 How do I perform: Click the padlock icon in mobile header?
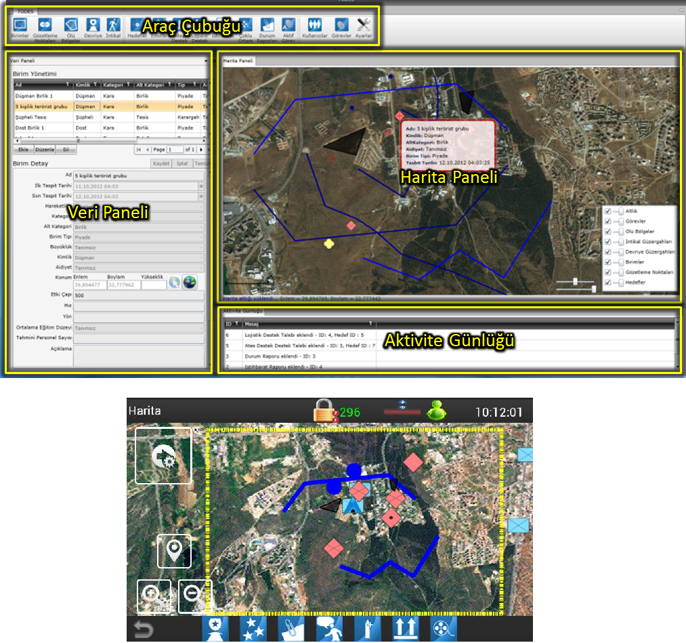coord(324,411)
